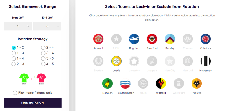Open the Start GW dropdown
Viewport: 225px width, 111px height.
18,26
